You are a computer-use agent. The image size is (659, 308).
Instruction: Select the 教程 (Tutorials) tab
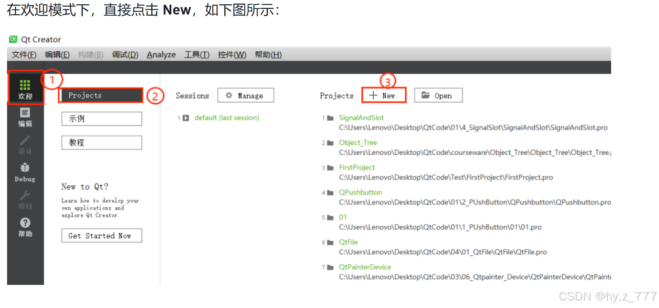coord(102,143)
